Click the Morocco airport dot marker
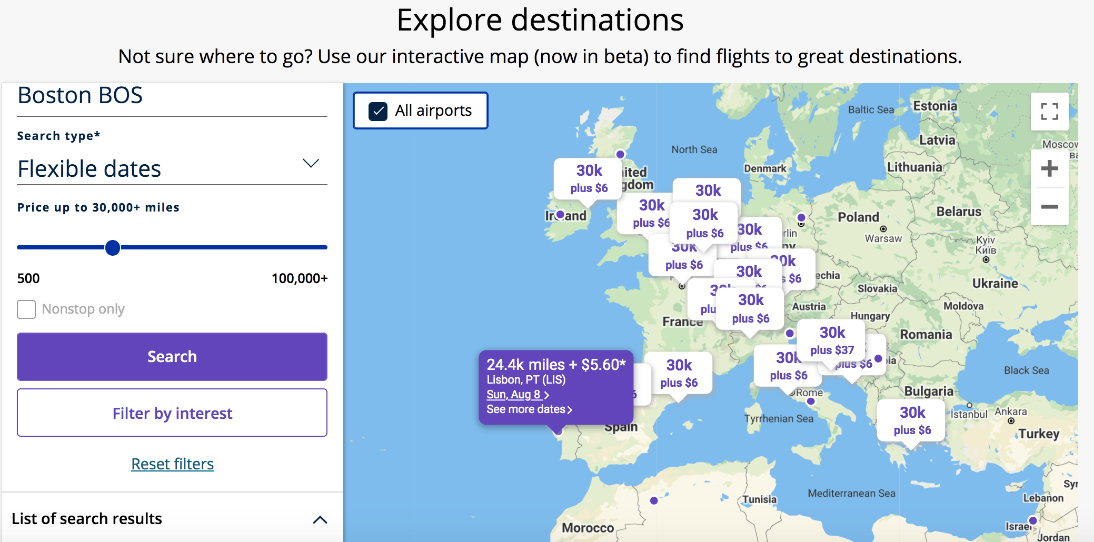1094x542 pixels. (x=654, y=500)
